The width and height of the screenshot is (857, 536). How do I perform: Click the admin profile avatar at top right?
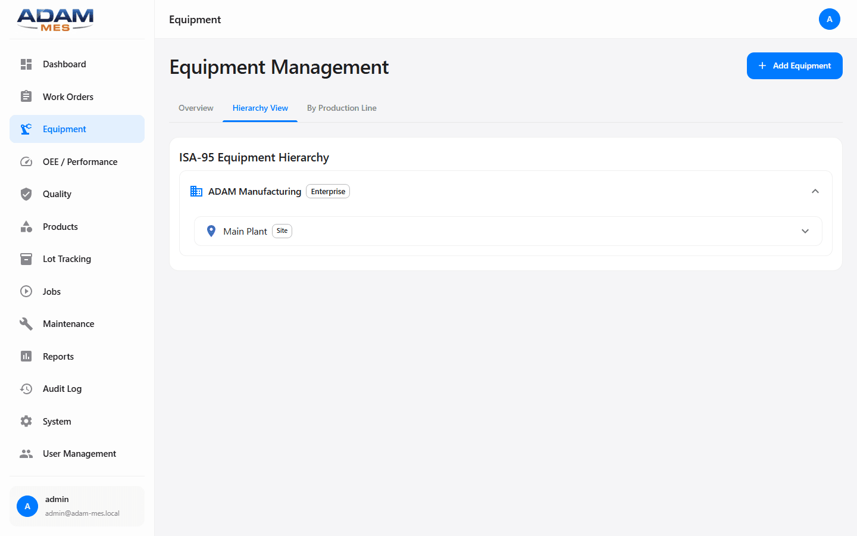[830, 19]
